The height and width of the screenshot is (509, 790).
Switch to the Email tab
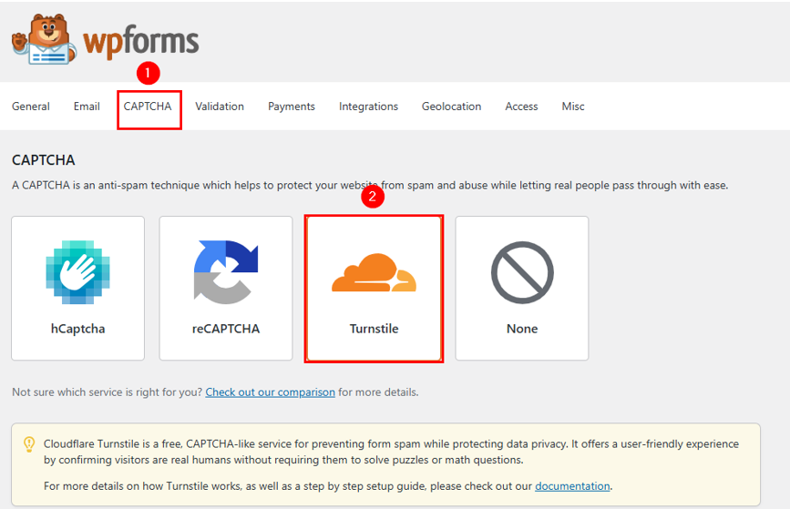87,107
